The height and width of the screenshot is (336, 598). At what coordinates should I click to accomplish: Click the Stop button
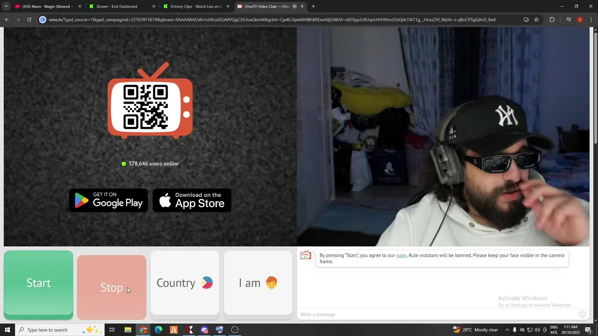tap(112, 287)
